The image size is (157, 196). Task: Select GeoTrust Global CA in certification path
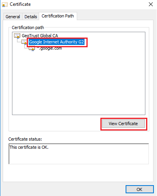(40, 36)
